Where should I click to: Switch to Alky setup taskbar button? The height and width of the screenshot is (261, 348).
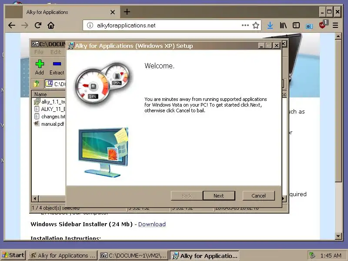pyautogui.click(x=204, y=256)
